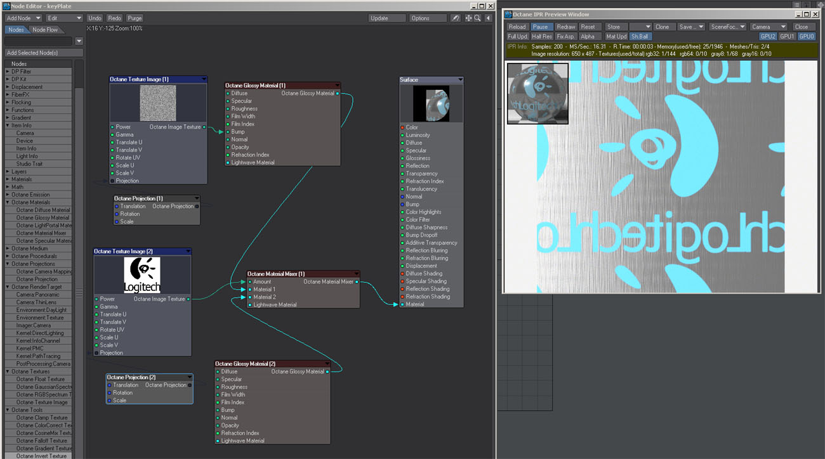Click Diffuse port on Octane Glossy Material (1)
The image size is (825, 459).
228,93
